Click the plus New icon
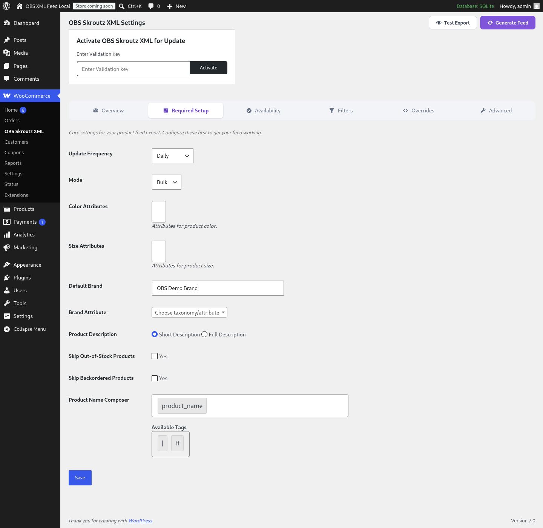 tap(170, 6)
